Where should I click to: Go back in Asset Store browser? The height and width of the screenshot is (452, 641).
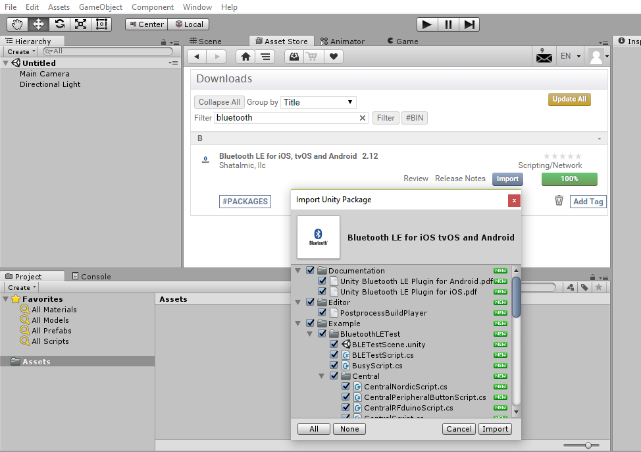click(197, 57)
